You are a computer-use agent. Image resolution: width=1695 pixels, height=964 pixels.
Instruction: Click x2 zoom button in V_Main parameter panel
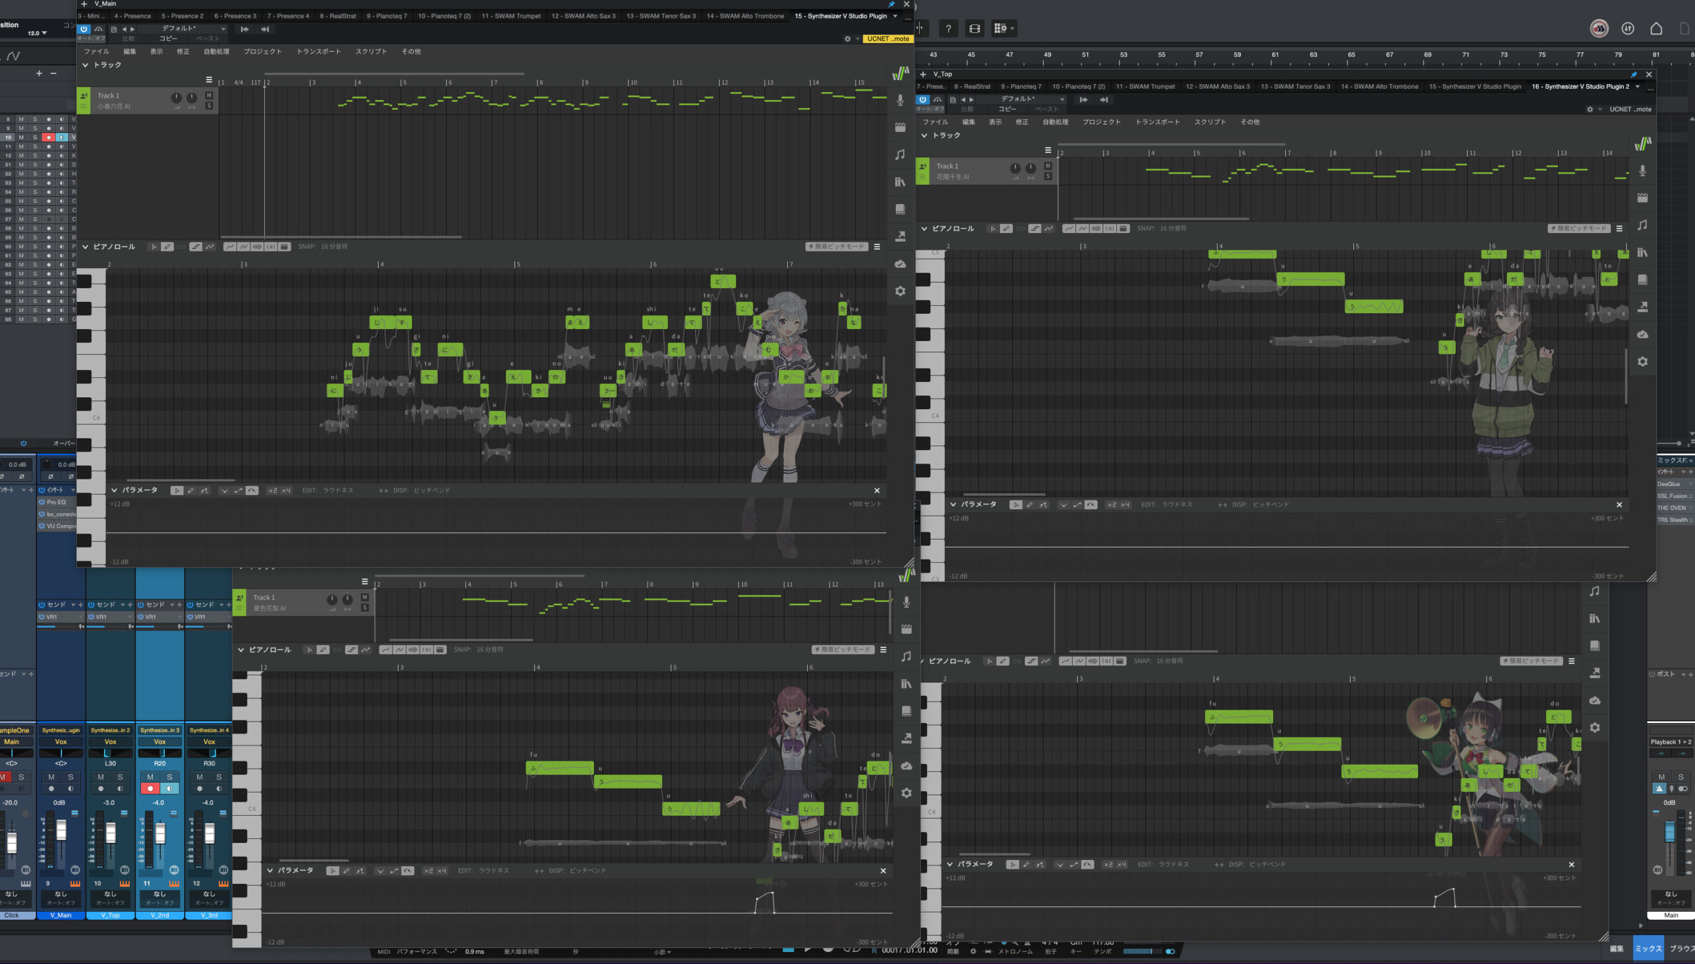272,491
